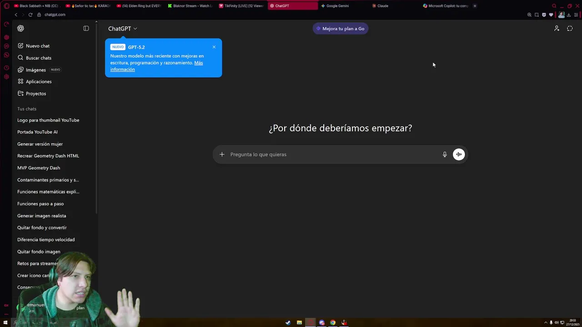Open a new browser tab with plus
582x327 pixels.
(475, 6)
